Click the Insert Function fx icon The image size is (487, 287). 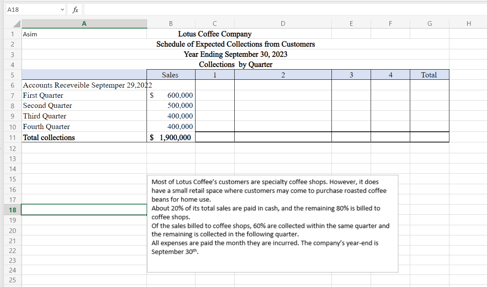pyautogui.click(x=75, y=10)
